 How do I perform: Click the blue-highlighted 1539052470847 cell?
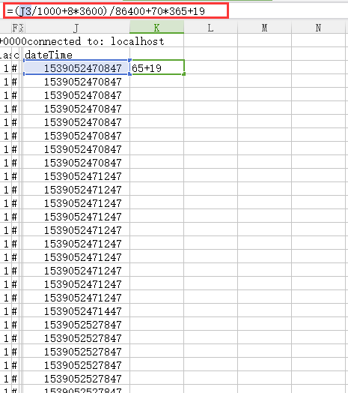[76, 68]
